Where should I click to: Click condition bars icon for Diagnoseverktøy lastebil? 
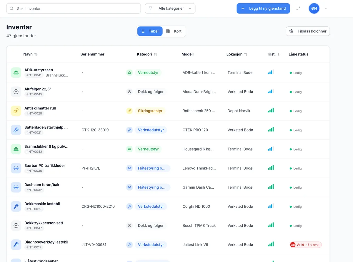click(271, 244)
